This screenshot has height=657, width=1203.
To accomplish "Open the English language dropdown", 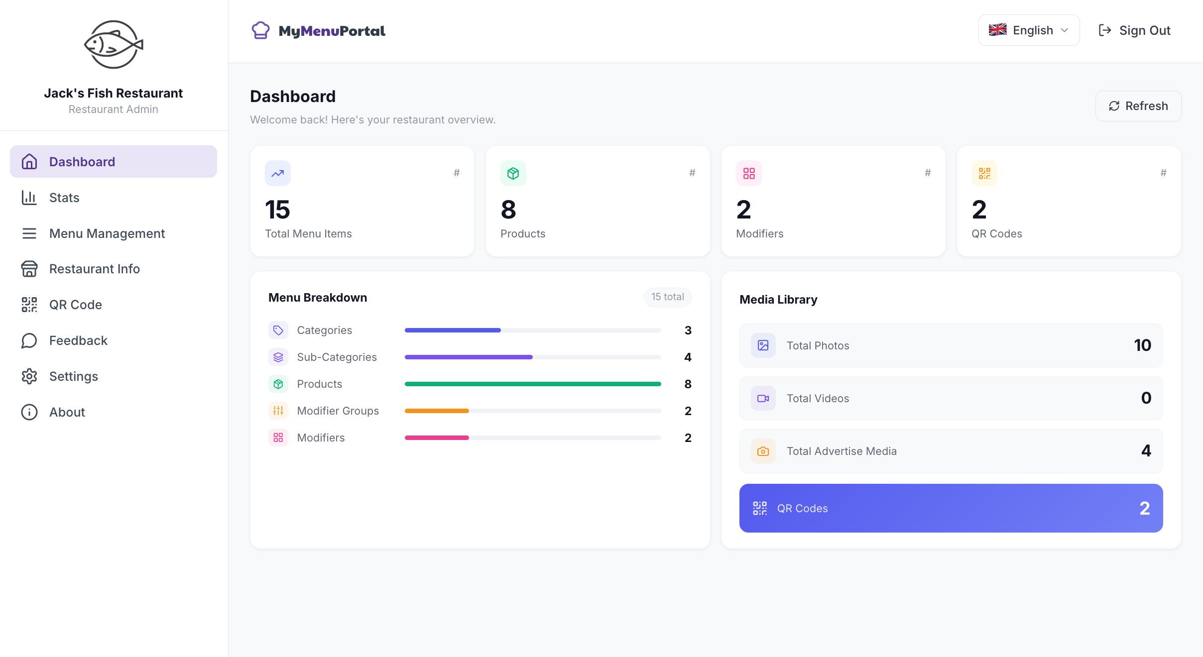I will click(1029, 30).
